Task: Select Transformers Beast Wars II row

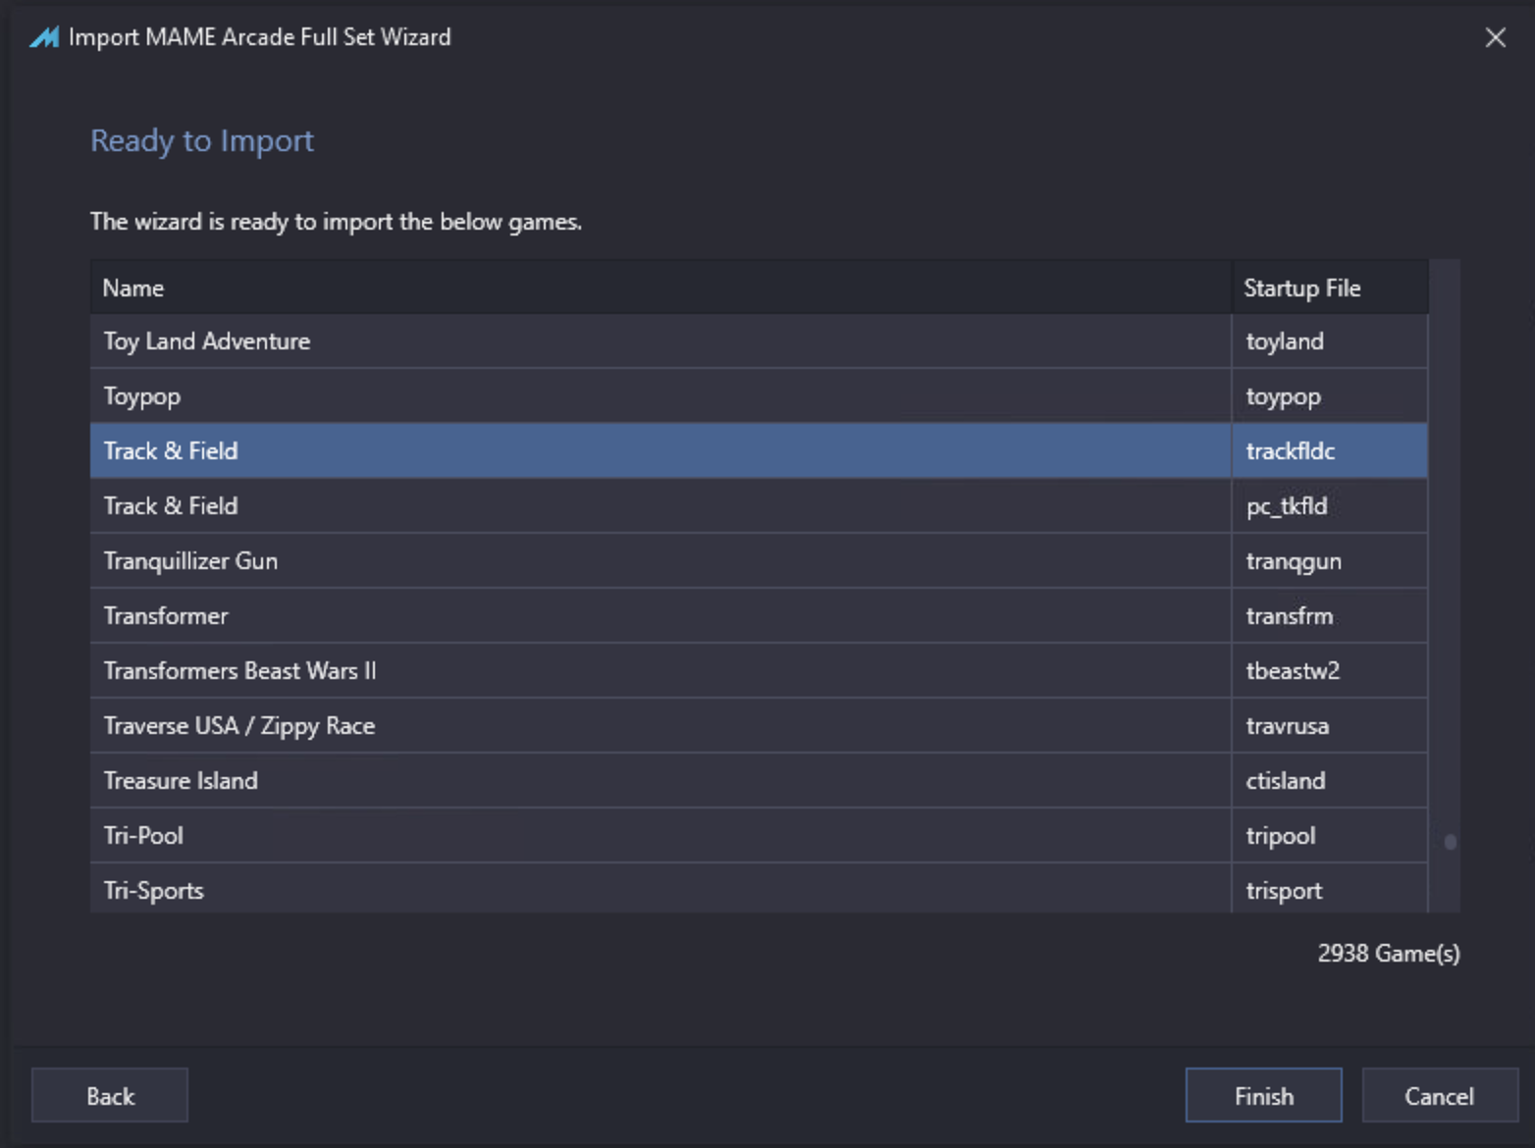Action: (759, 671)
